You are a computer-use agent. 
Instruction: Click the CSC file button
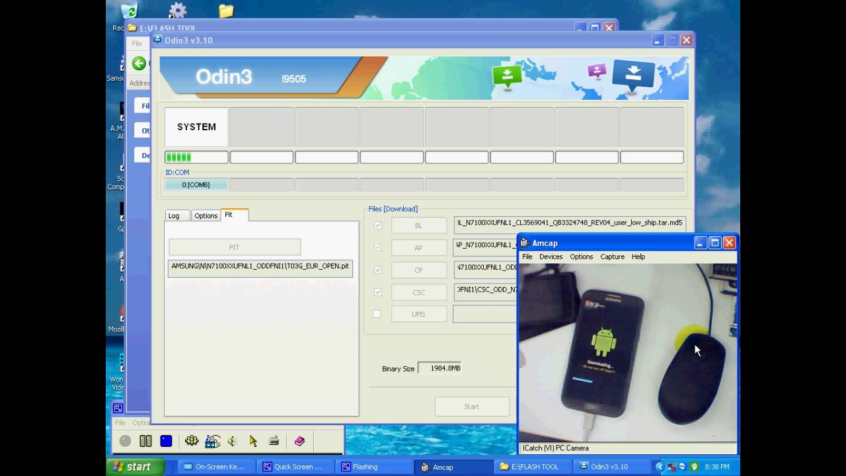click(x=418, y=292)
